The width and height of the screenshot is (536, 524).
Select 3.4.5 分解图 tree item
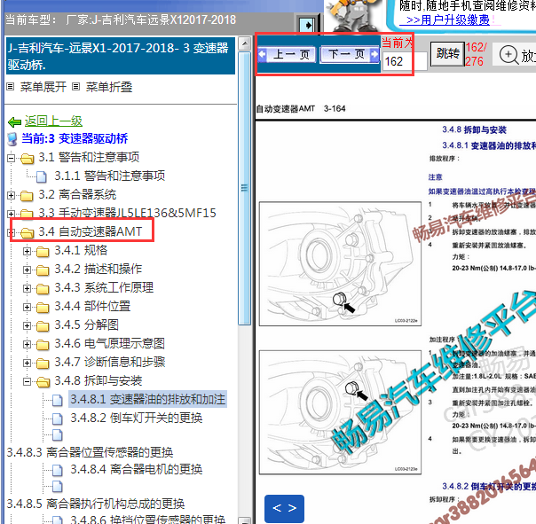pos(86,325)
